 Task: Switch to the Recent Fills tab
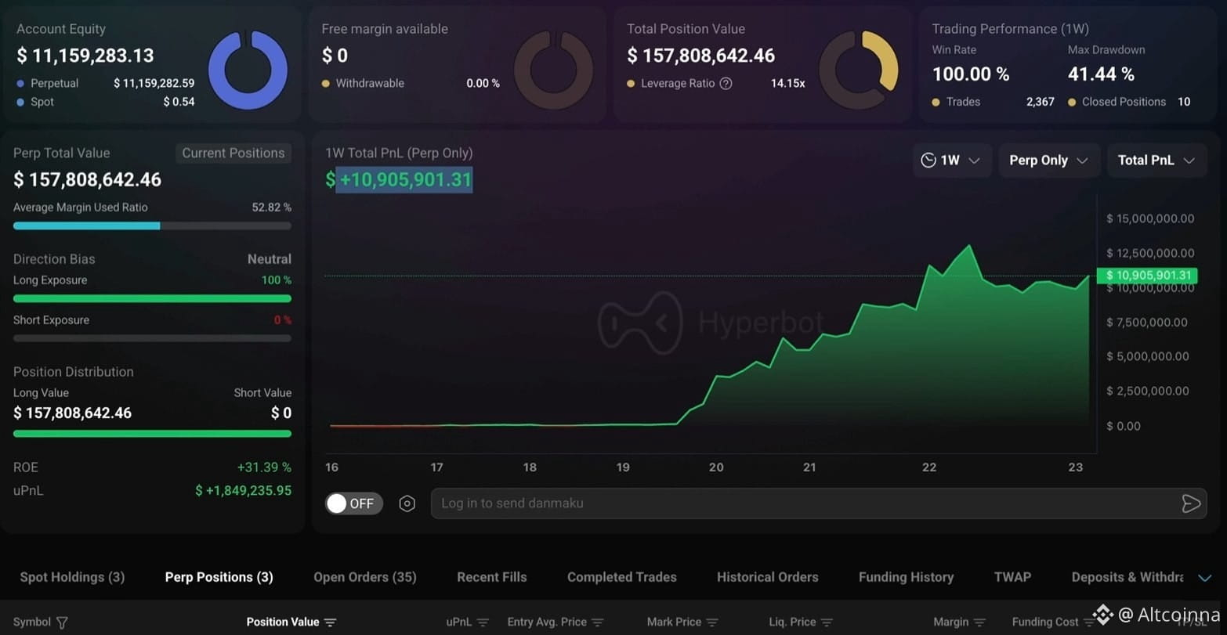492,577
